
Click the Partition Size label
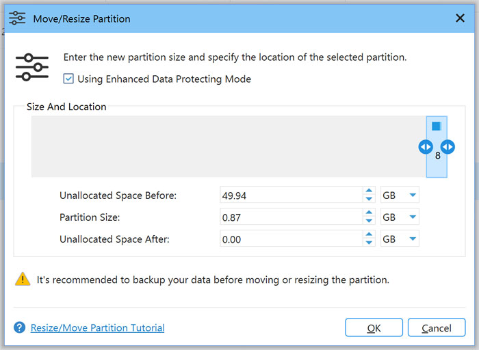tap(90, 217)
